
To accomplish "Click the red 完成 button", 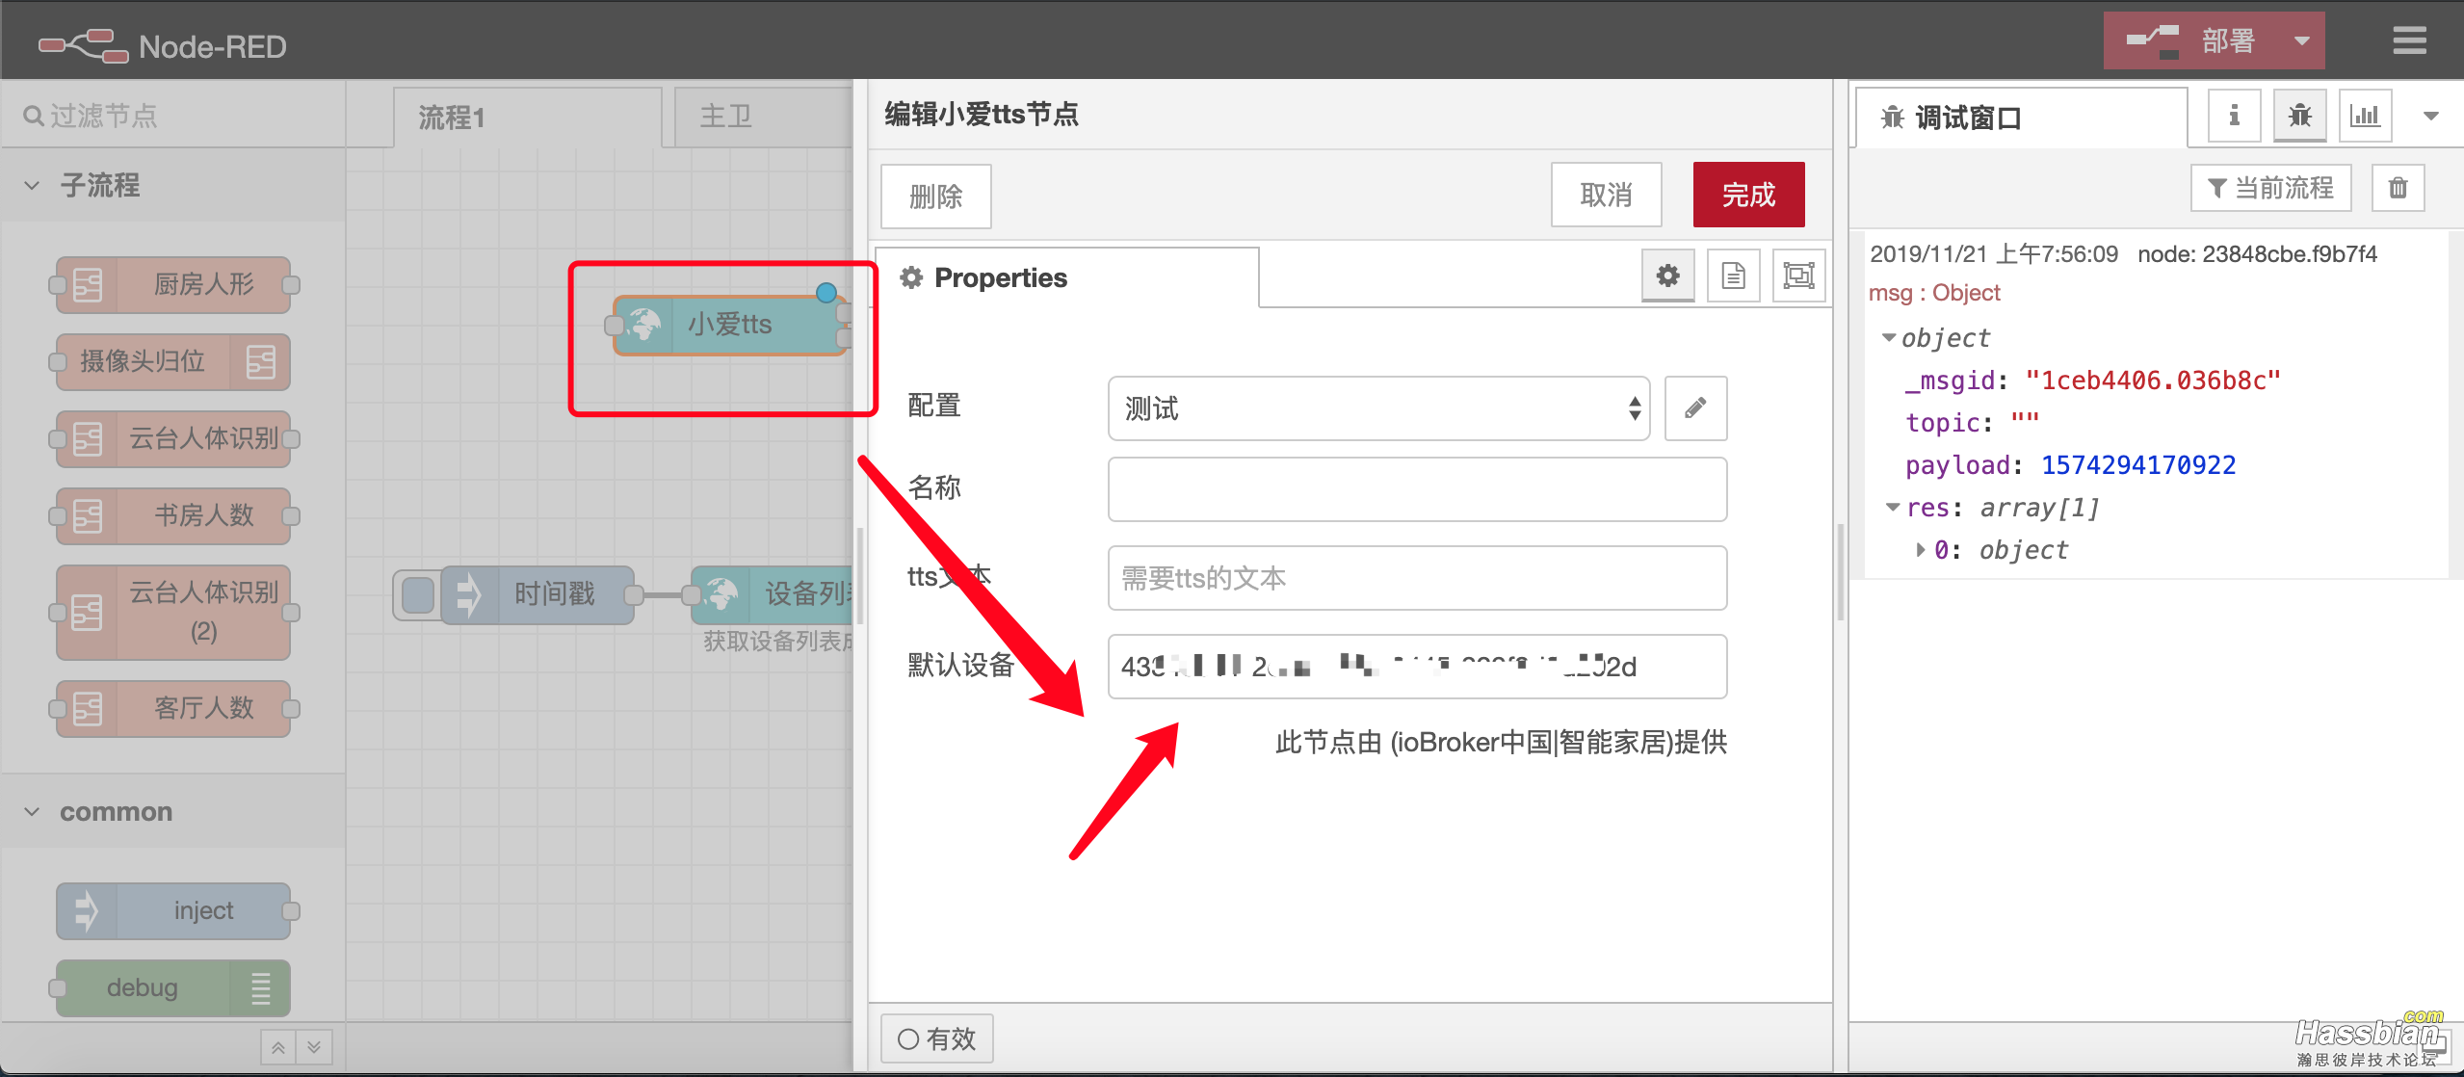I will click(x=1747, y=196).
